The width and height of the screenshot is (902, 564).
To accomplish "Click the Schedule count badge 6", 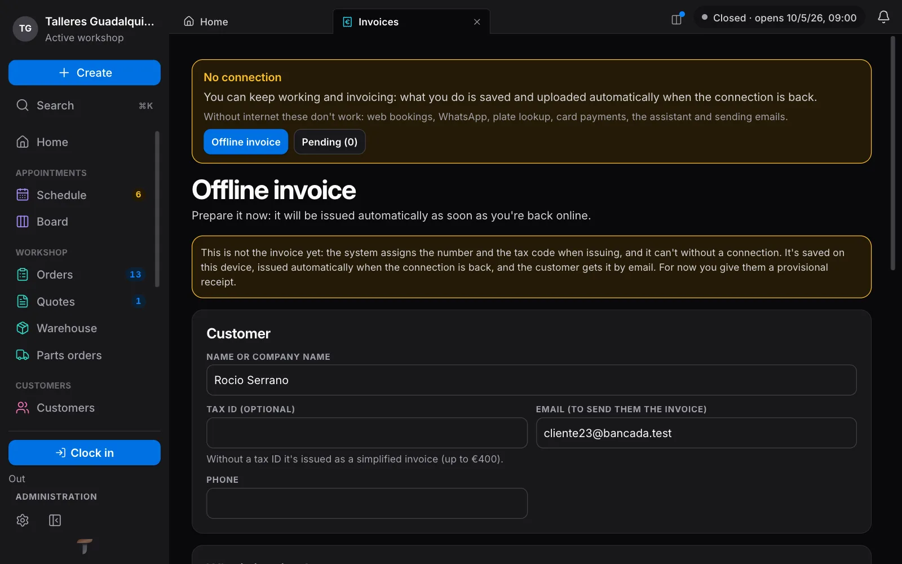I will point(138,195).
